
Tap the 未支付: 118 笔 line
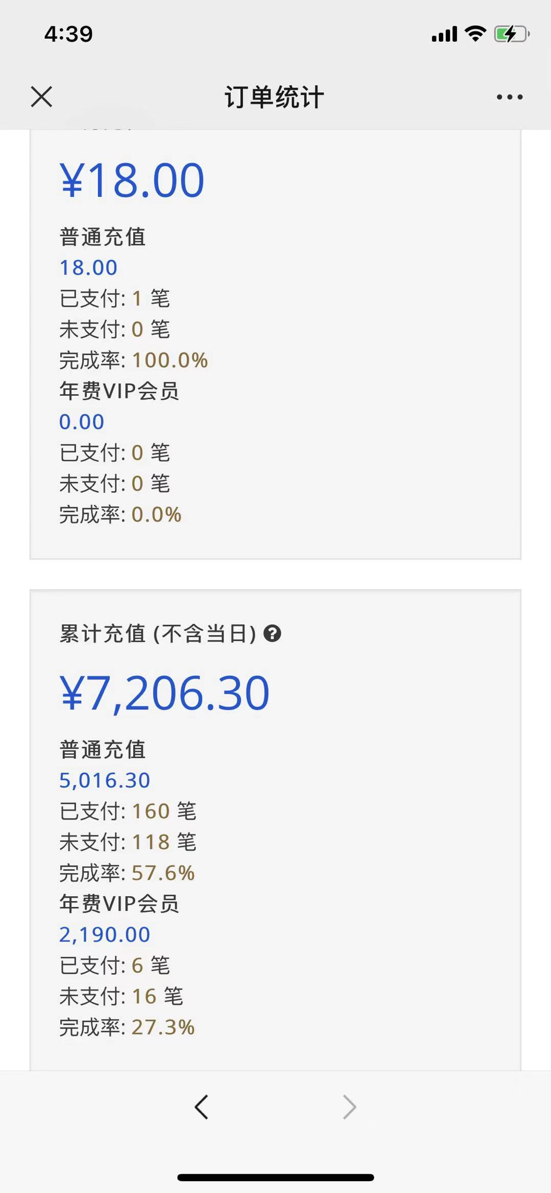(128, 842)
